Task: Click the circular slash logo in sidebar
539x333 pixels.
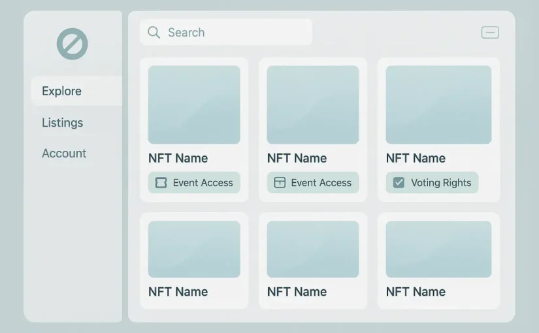Action: tap(72, 44)
